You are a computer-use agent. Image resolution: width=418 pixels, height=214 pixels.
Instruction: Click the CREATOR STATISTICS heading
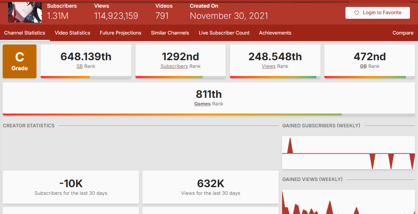click(29, 125)
